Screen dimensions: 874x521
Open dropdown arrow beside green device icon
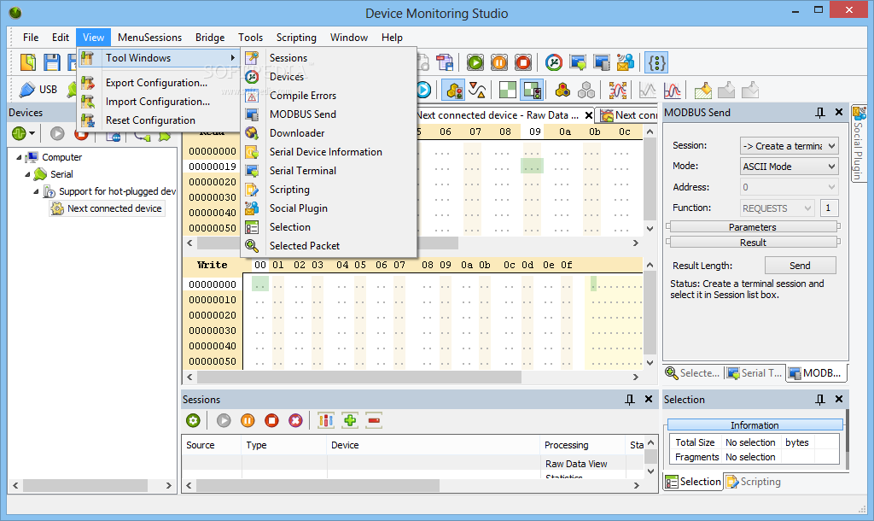32,133
